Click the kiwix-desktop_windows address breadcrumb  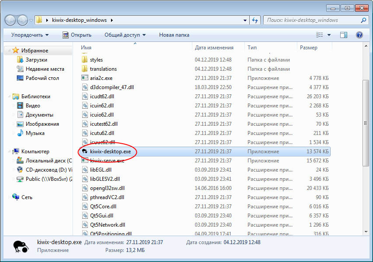coord(80,20)
